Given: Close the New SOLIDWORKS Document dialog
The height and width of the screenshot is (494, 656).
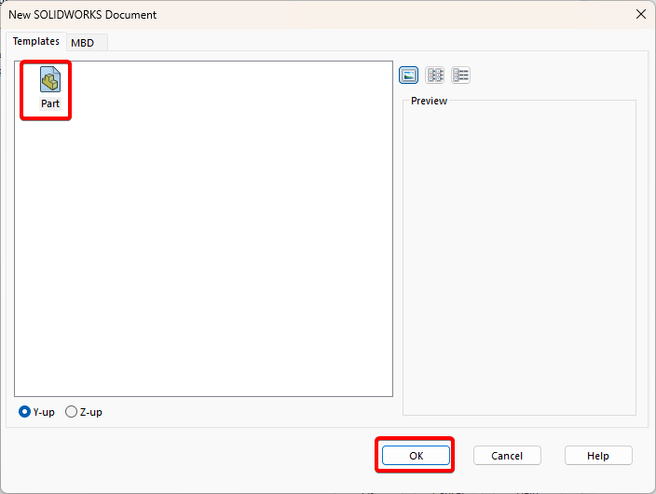Looking at the screenshot, I should click(x=641, y=14).
